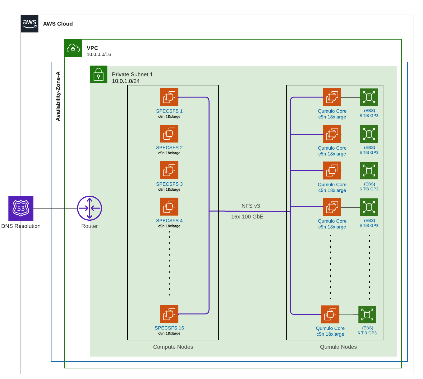Select the VPC CIDR text 10.0.0.0/16
423x379 pixels.
[99, 55]
